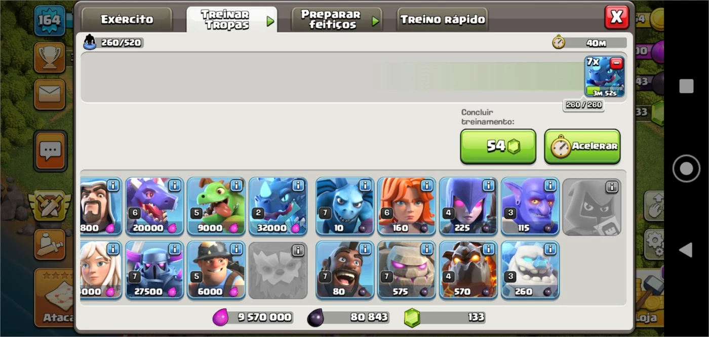Tap the Acelerar boost button
Screen dimensions: 709x337
click(x=582, y=147)
